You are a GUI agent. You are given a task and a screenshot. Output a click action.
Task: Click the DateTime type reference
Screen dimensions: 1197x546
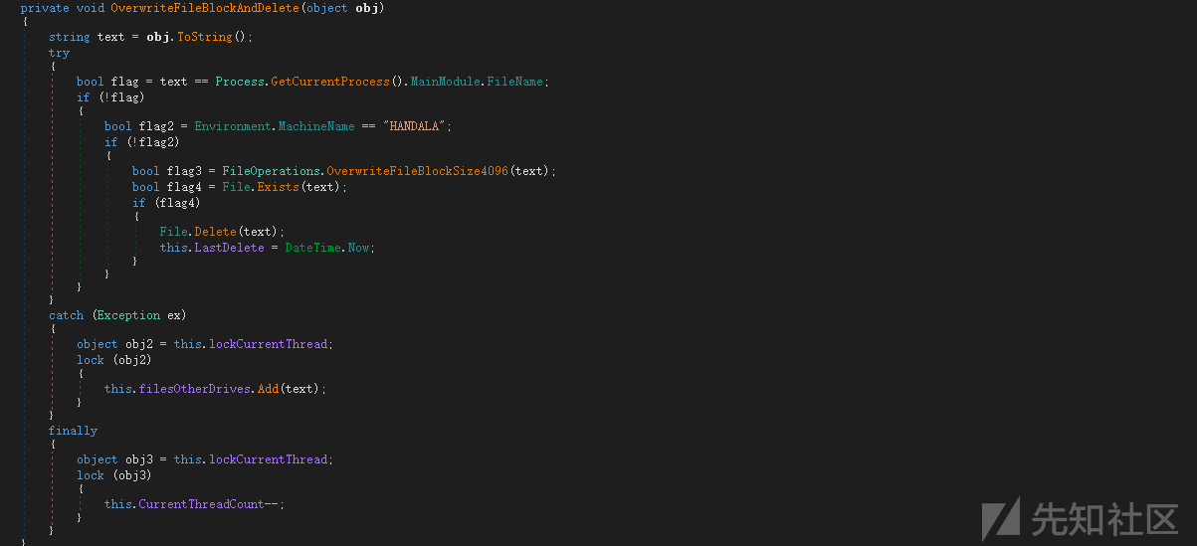(x=312, y=248)
